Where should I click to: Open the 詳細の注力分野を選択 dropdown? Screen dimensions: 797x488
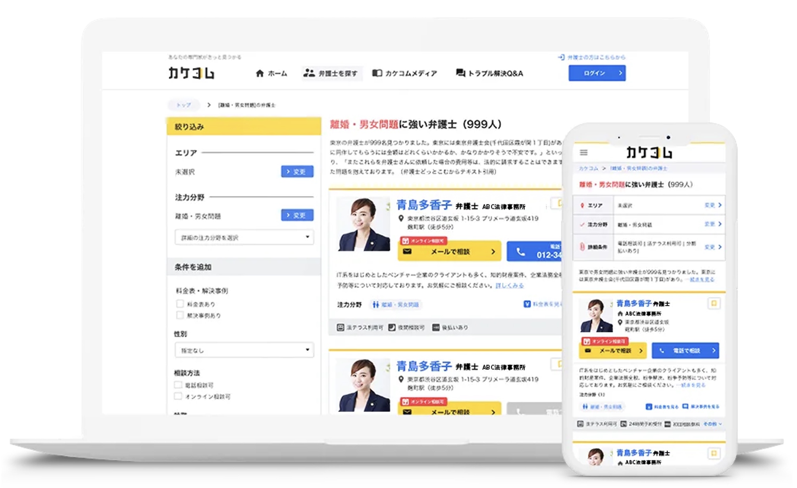pos(244,237)
